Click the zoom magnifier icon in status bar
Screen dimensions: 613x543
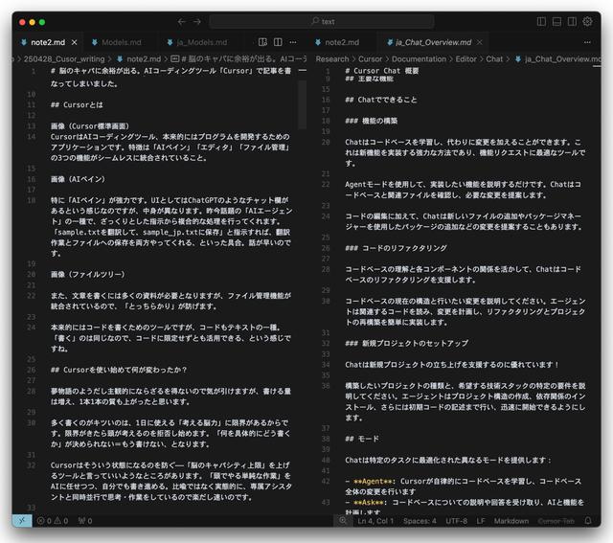click(x=343, y=521)
